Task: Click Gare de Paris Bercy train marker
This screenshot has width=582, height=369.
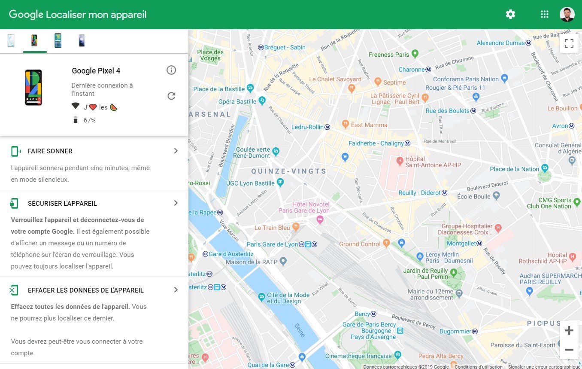Action: [400, 331]
